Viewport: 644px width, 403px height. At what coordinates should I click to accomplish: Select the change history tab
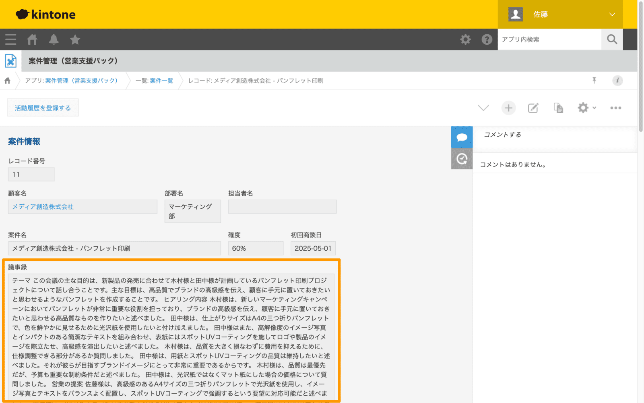click(462, 159)
